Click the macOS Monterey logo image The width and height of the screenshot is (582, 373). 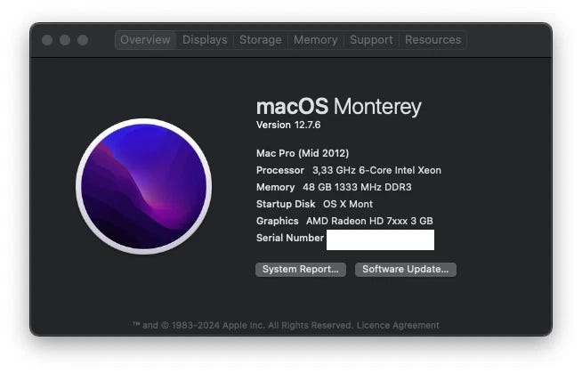pos(144,187)
